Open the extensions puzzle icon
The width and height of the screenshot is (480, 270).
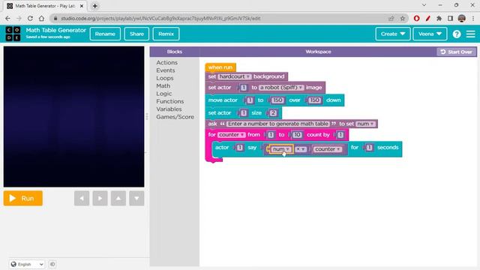pos(439,18)
